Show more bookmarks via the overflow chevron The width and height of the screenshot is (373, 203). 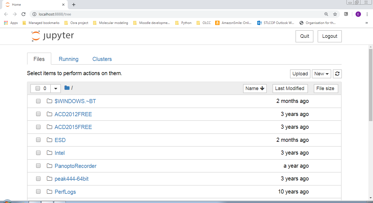[x=366, y=23]
